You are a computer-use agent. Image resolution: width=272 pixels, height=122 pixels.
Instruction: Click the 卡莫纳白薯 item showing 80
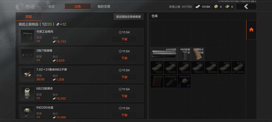coord(184,81)
